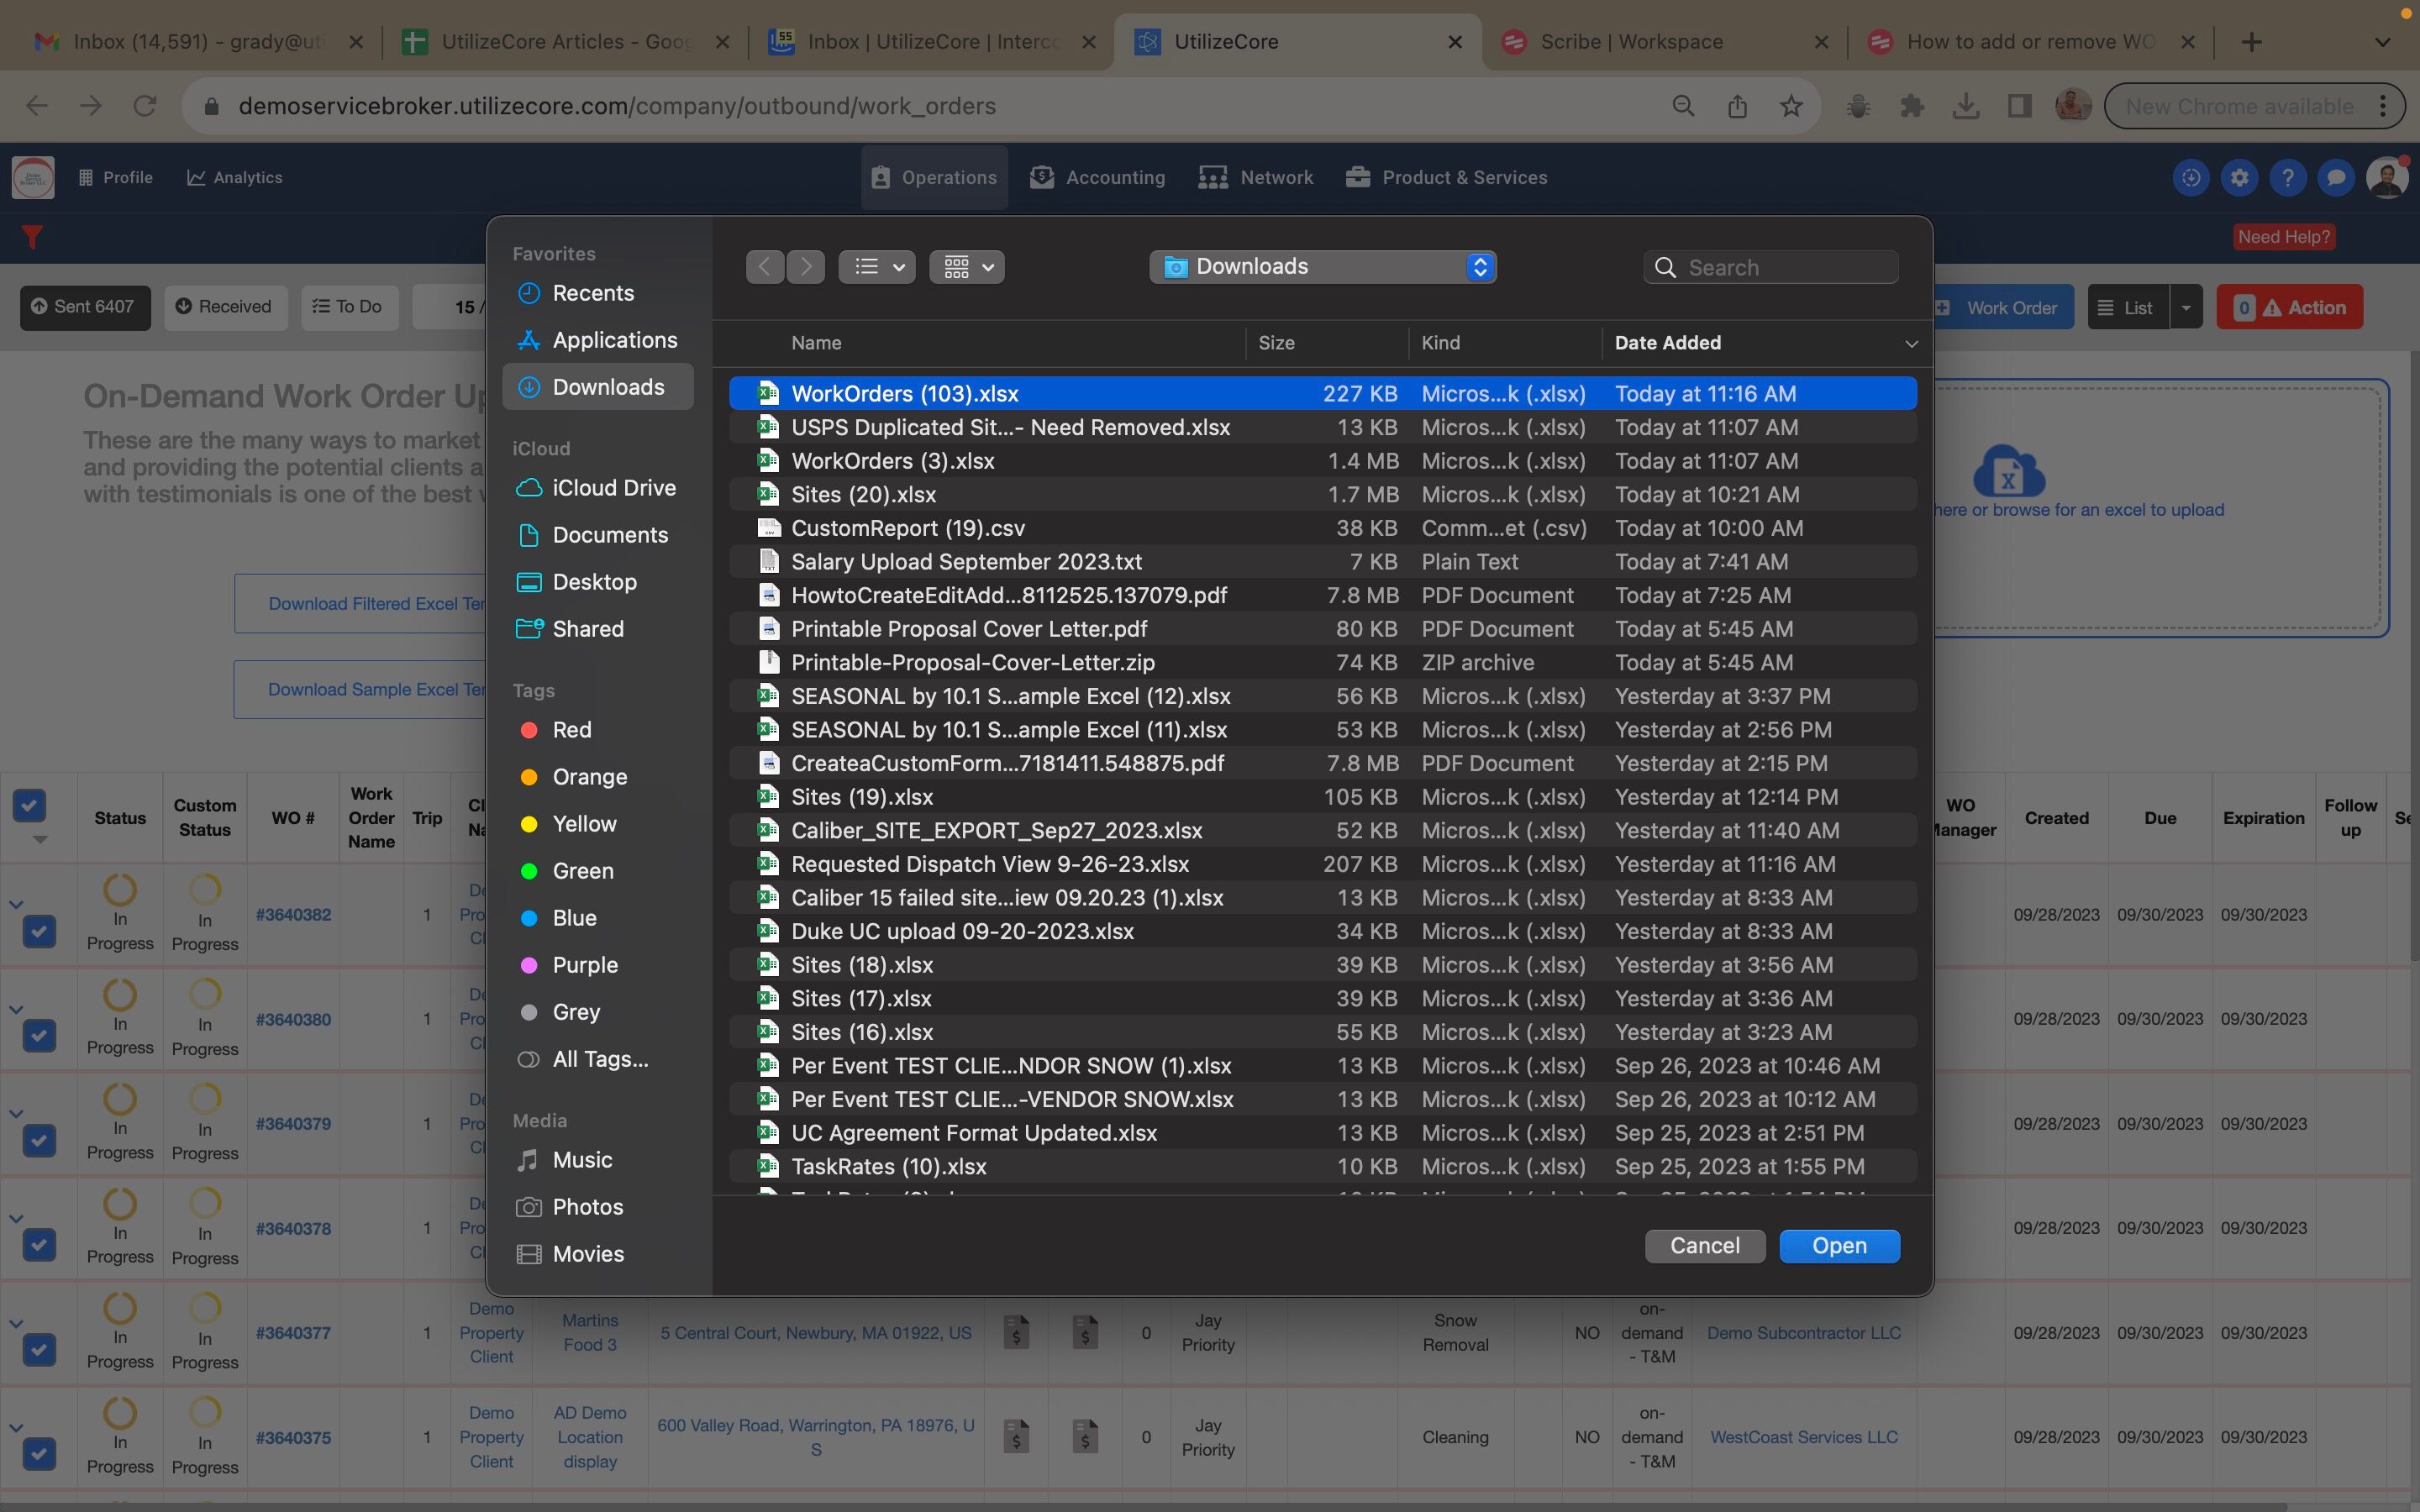Click the Open button in file dialog
This screenshot has height=1512, width=2420.
click(x=1838, y=1246)
